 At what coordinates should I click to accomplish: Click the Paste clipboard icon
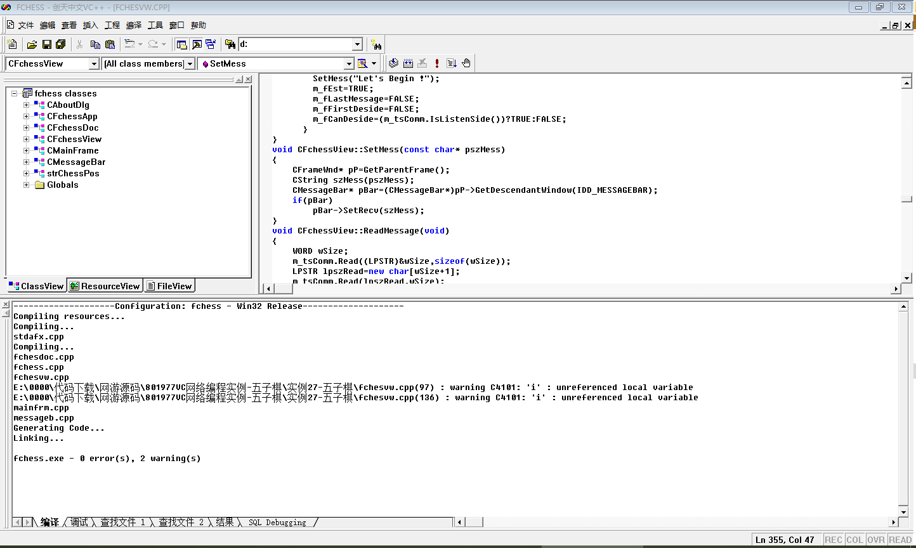(110, 44)
